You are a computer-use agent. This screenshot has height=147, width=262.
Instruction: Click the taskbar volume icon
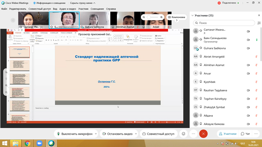[236, 143]
